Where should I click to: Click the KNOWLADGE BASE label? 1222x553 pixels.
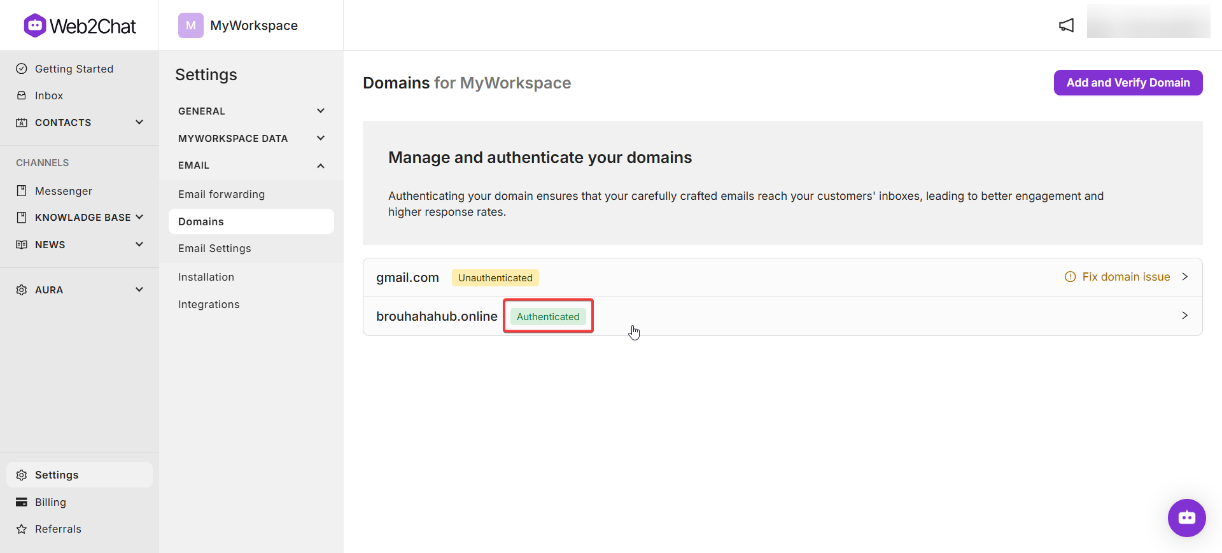tap(83, 217)
